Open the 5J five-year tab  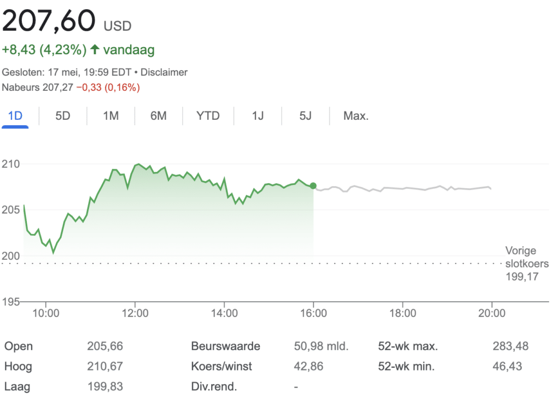pos(305,116)
